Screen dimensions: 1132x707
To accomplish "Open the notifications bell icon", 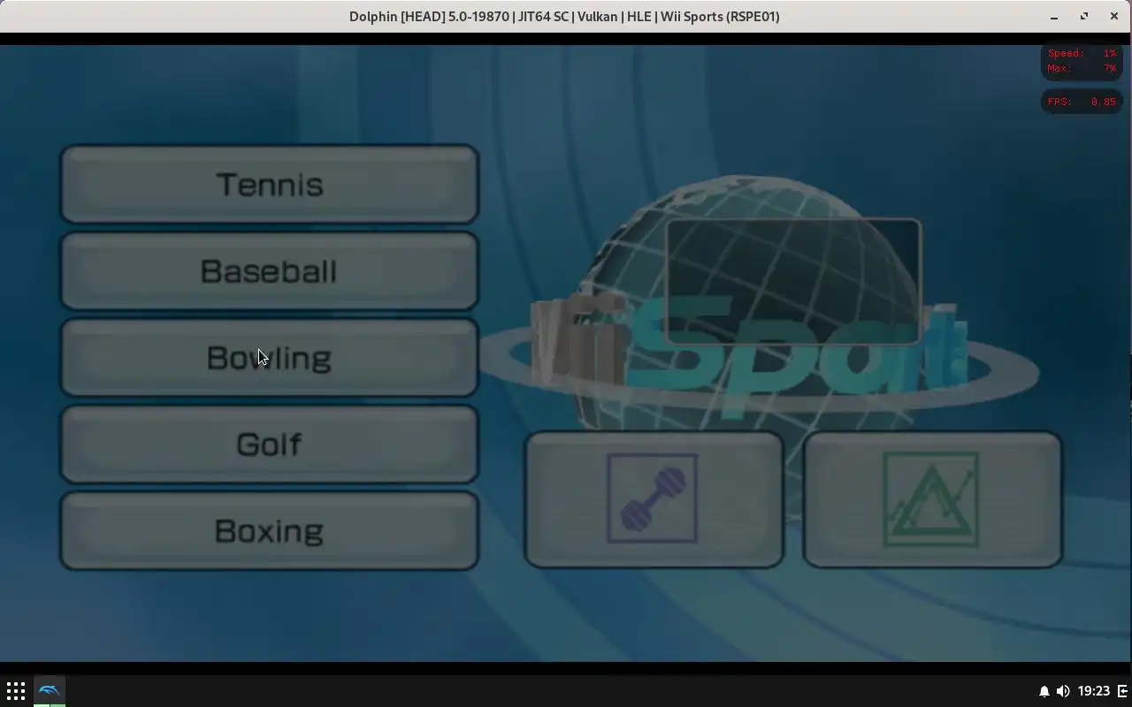I will point(1044,691).
